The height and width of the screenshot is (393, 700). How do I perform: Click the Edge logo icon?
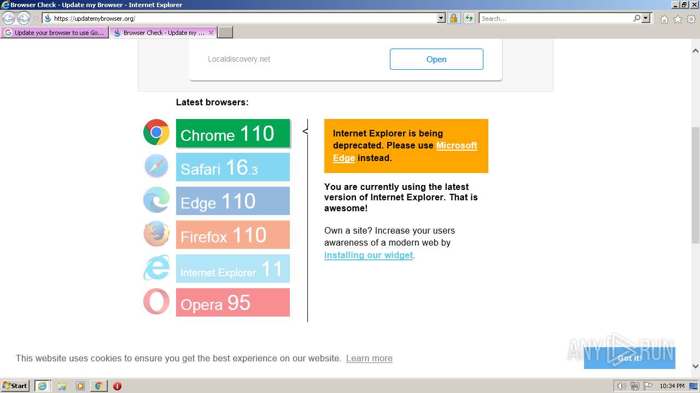pos(156,200)
